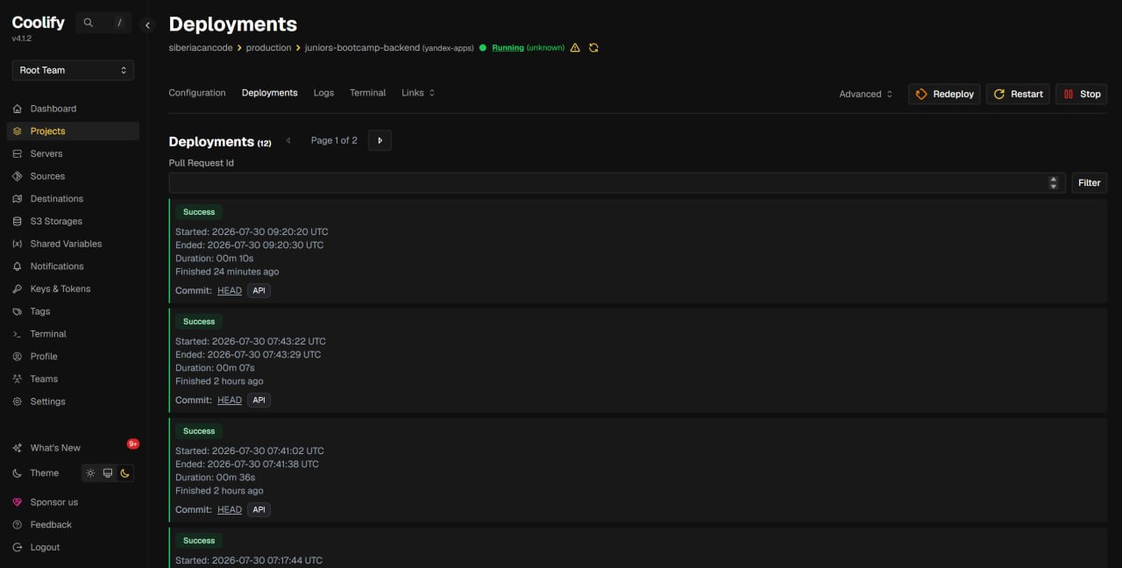The image size is (1122, 568).
Task: Click "Page 1 of 2" text
Action: click(x=334, y=140)
